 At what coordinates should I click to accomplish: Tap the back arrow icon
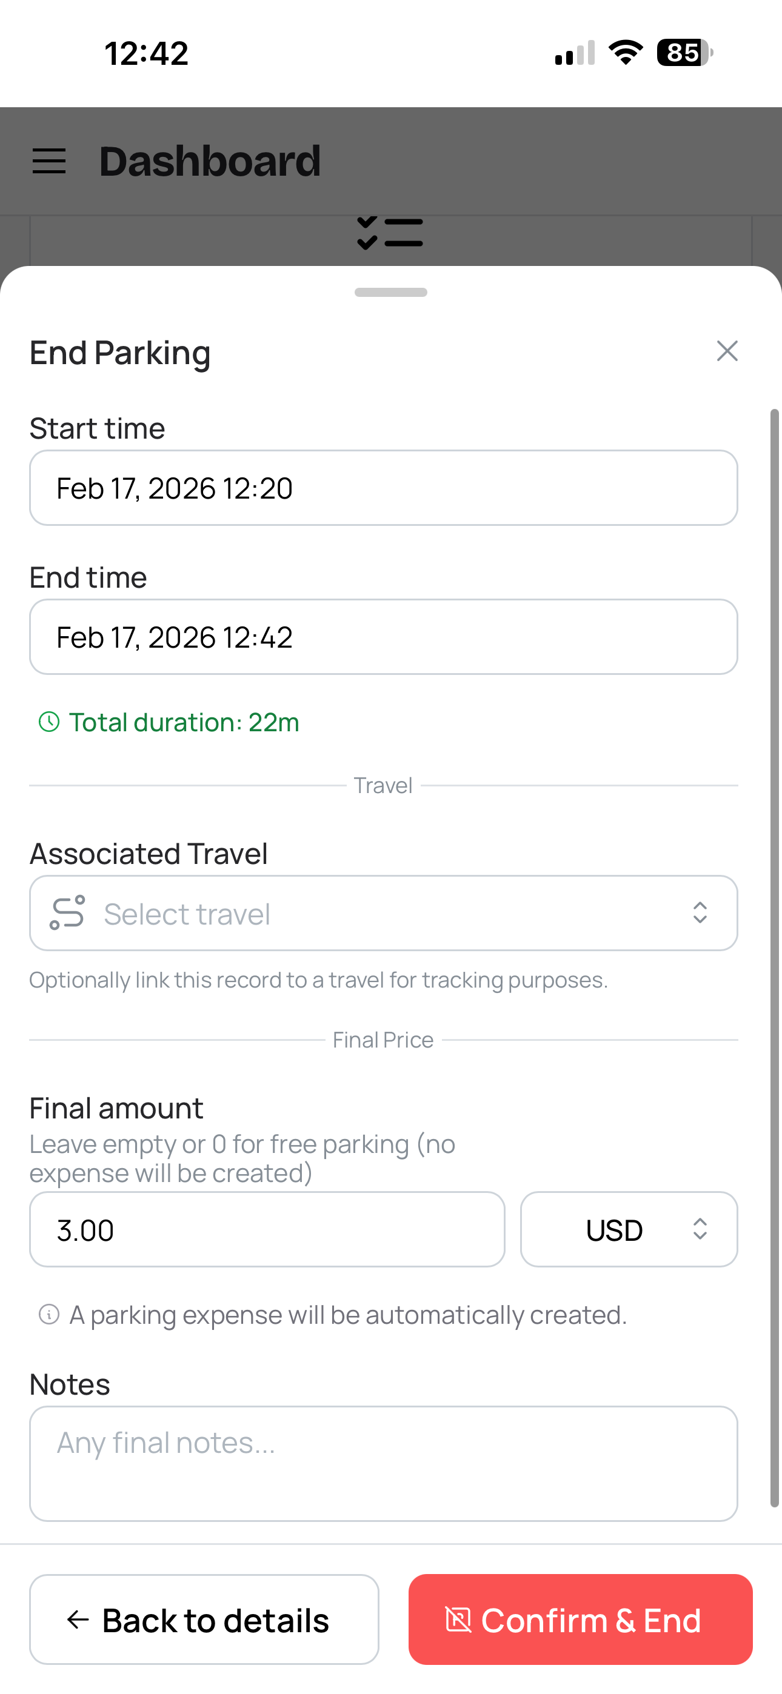click(x=78, y=1619)
